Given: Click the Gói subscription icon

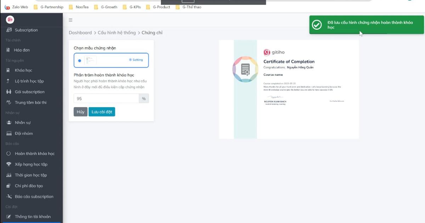Looking at the screenshot, I should (9, 92).
